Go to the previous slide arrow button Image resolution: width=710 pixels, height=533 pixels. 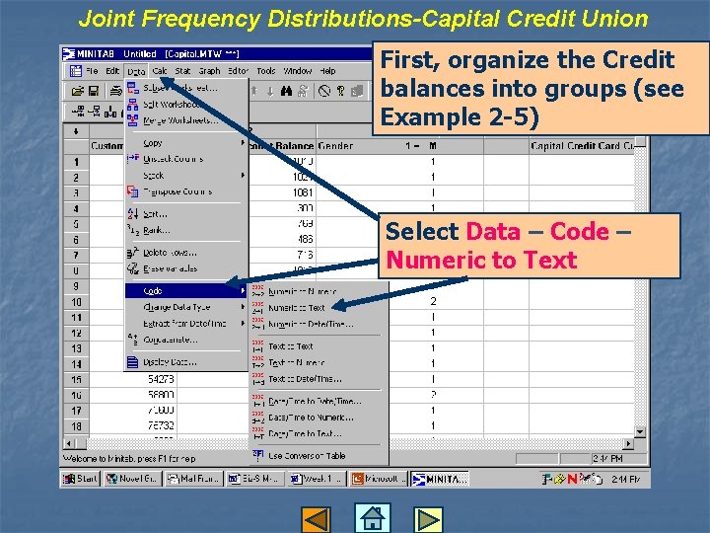coord(317,519)
